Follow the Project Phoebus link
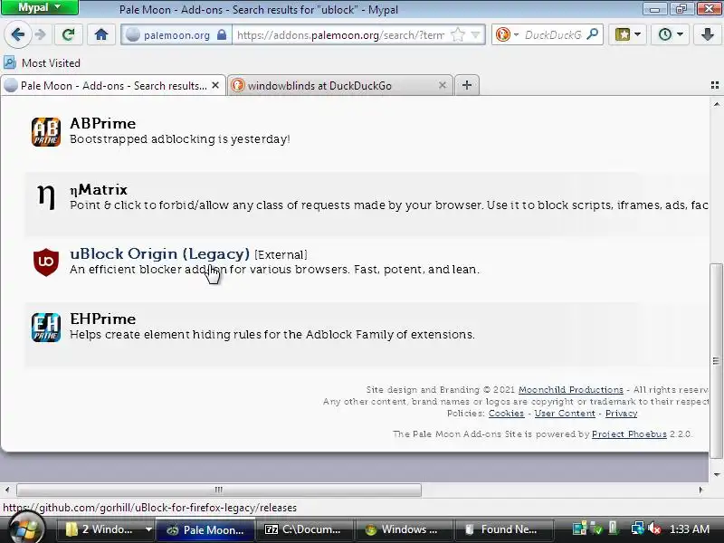This screenshot has width=724, height=543. click(629, 434)
